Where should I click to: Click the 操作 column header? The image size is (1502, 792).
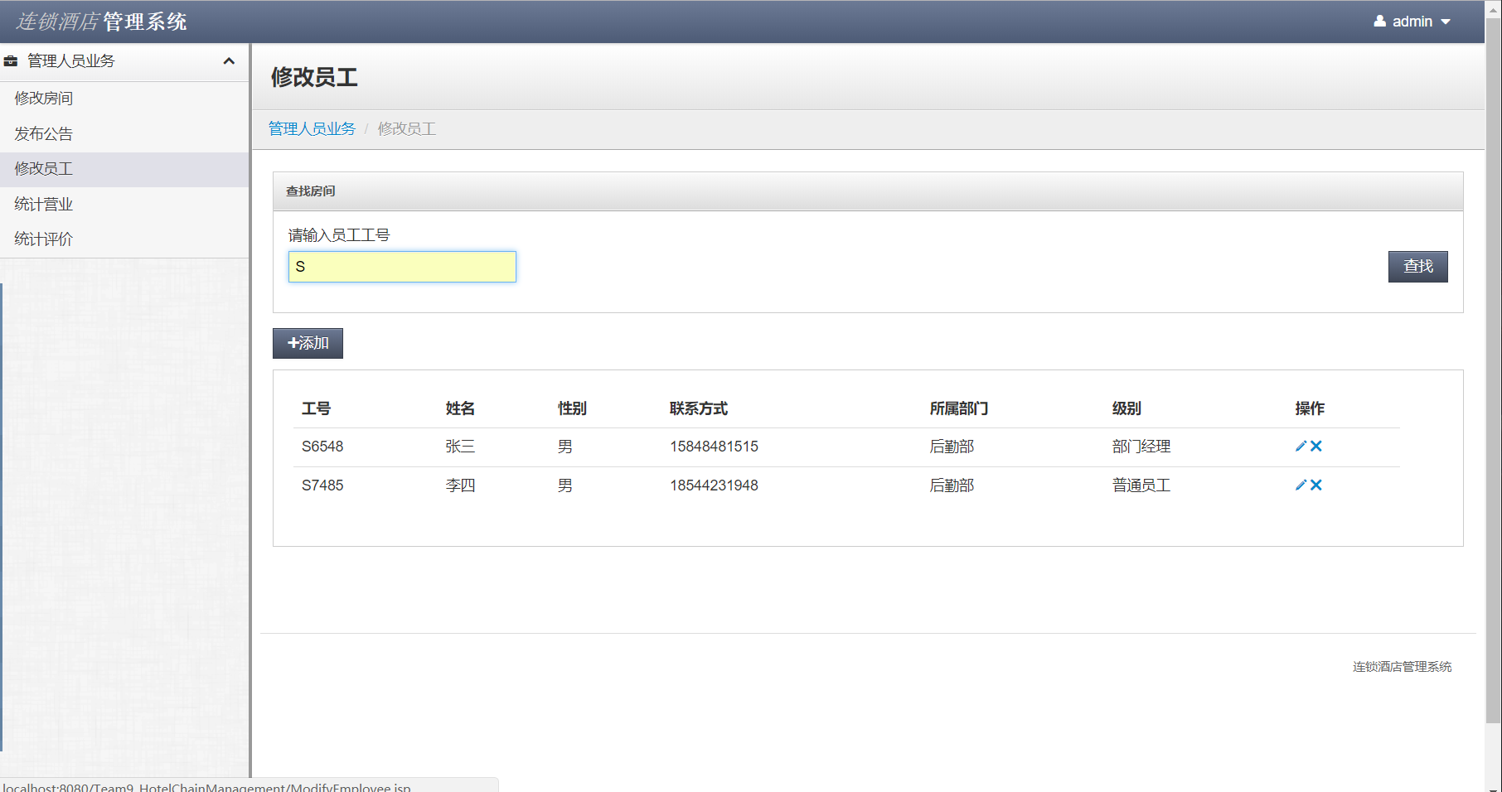tap(1310, 408)
